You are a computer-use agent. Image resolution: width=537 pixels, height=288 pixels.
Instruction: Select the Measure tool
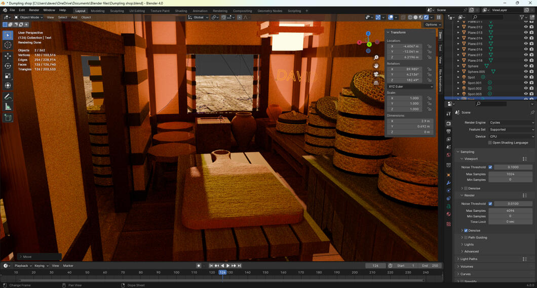tap(8, 107)
